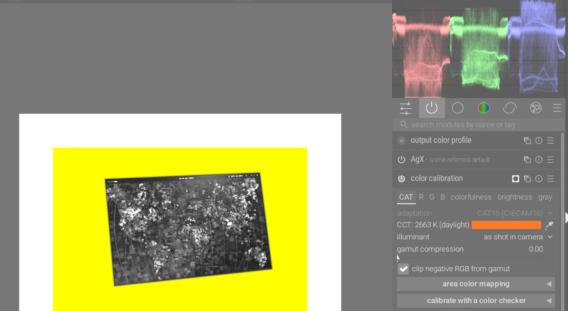Open the adaptation CAT16 dropdown
The image size is (568, 311).
476,213
